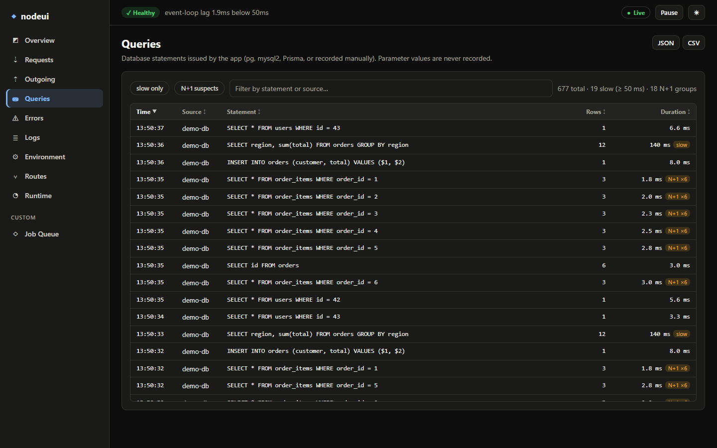This screenshot has height=448, width=717.
Task: Click the Queries database icon
Action: pos(15,99)
